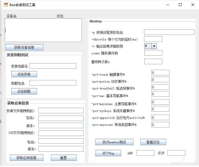Run the test with 执行monkey测试 button
This screenshot has height=167, width=199.
pyautogui.click(x=114, y=142)
